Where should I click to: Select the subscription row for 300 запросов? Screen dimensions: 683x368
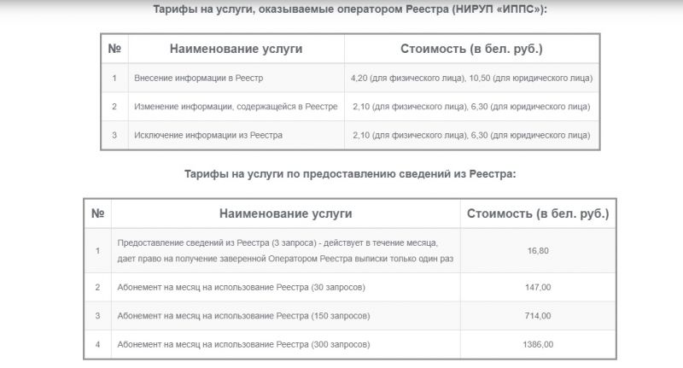tap(350, 344)
